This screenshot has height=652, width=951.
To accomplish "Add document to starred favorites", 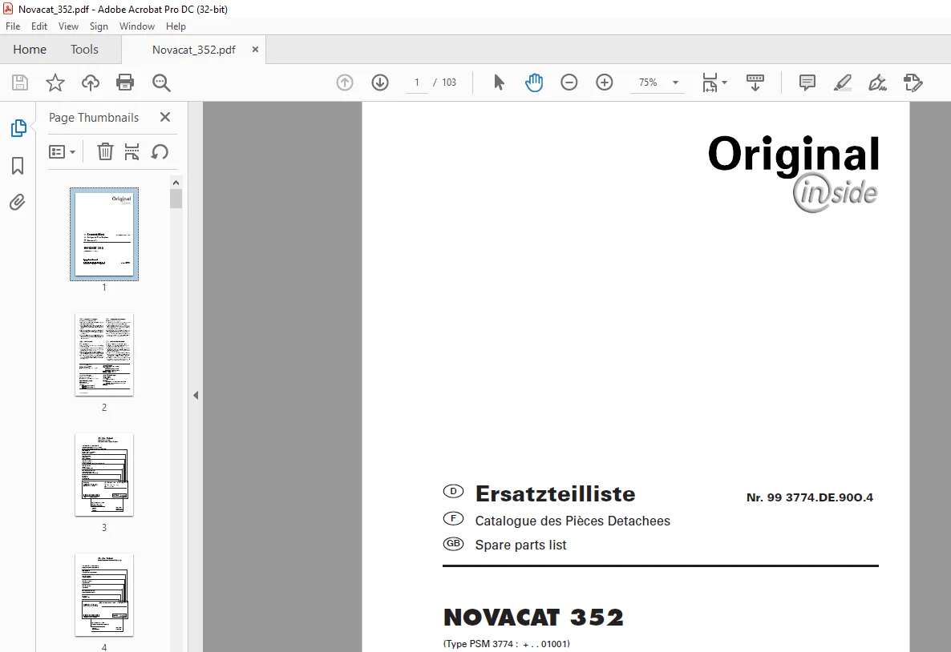I will 55,83.
